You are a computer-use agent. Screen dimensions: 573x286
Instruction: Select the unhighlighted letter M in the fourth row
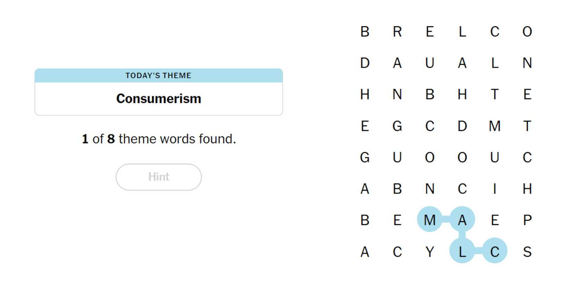[x=495, y=126]
